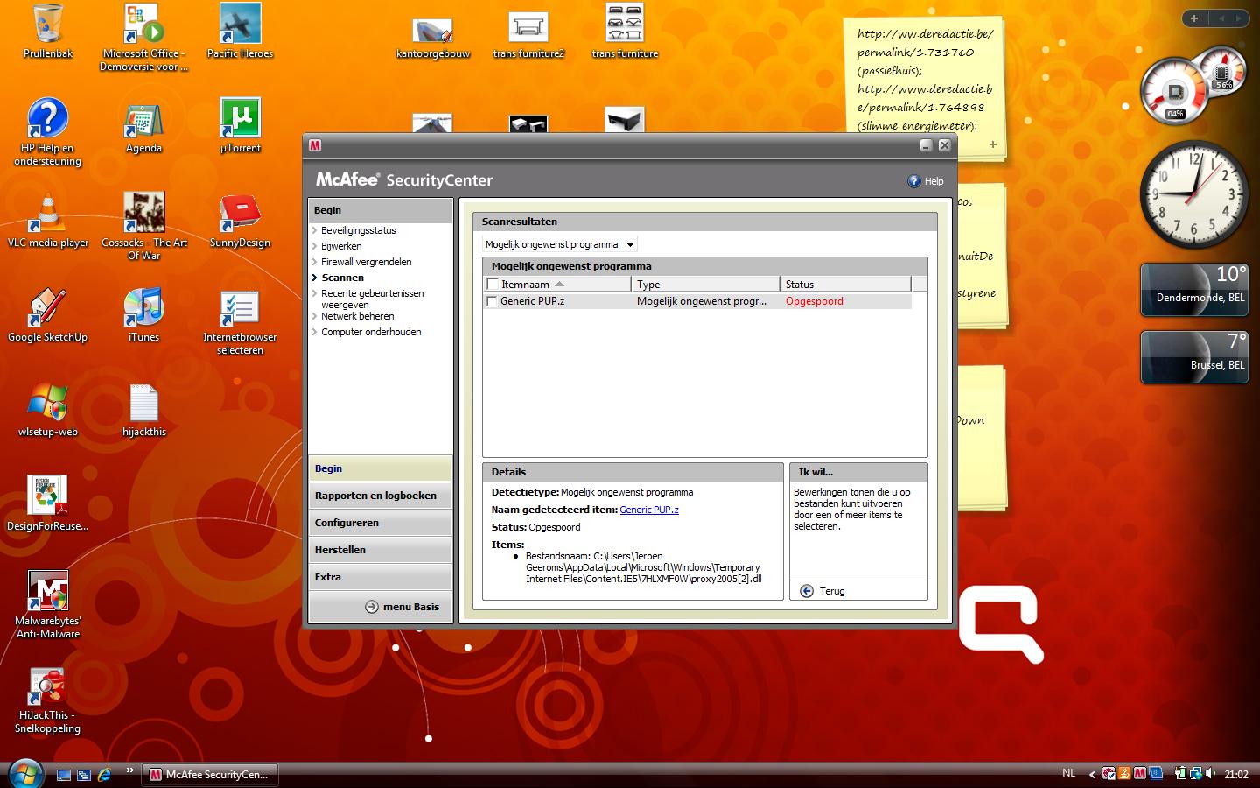This screenshot has width=1260, height=788.
Task: Click Show Desktop quick launch icon
Action: tap(64, 775)
